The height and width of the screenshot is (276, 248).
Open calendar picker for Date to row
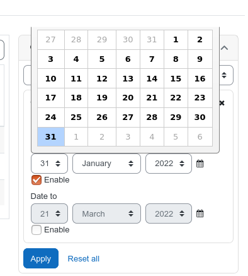tap(200, 213)
